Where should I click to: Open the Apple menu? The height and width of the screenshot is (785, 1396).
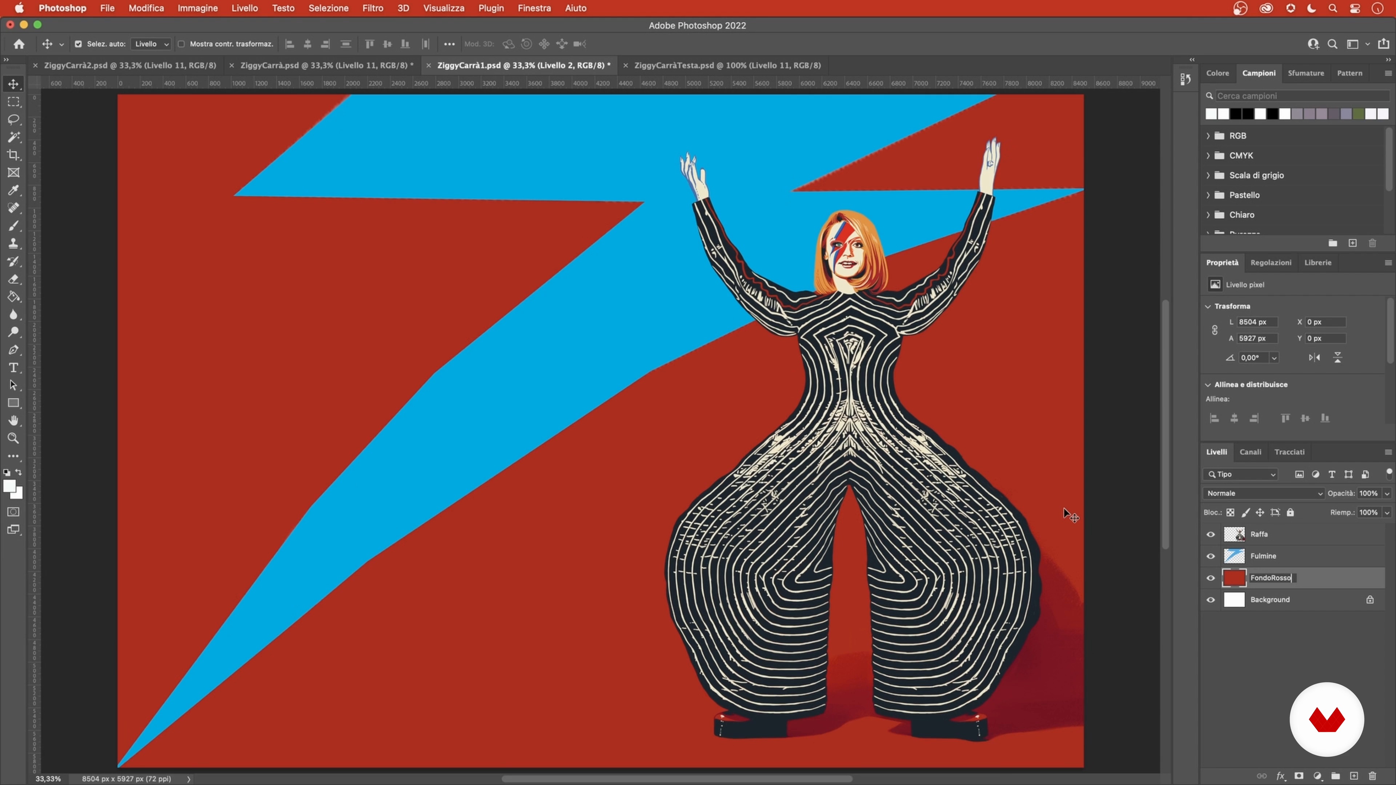point(19,8)
